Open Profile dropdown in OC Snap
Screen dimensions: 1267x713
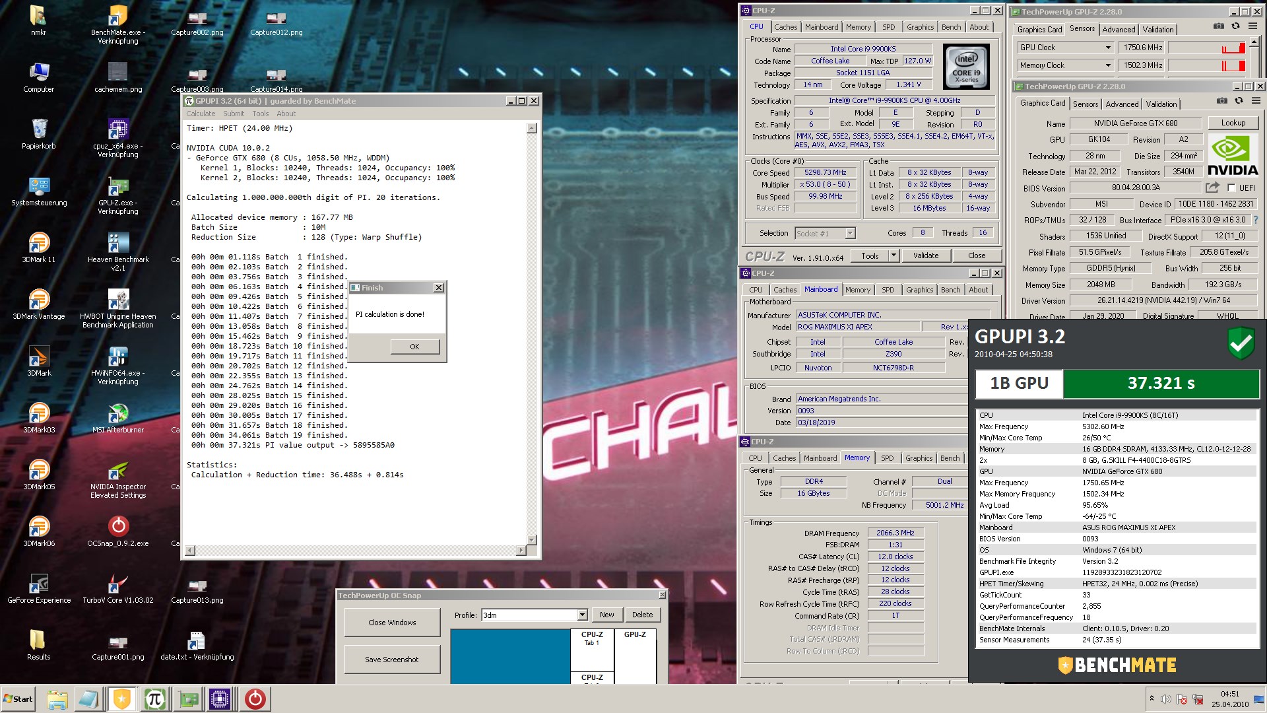pyautogui.click(x=582, y=615)
